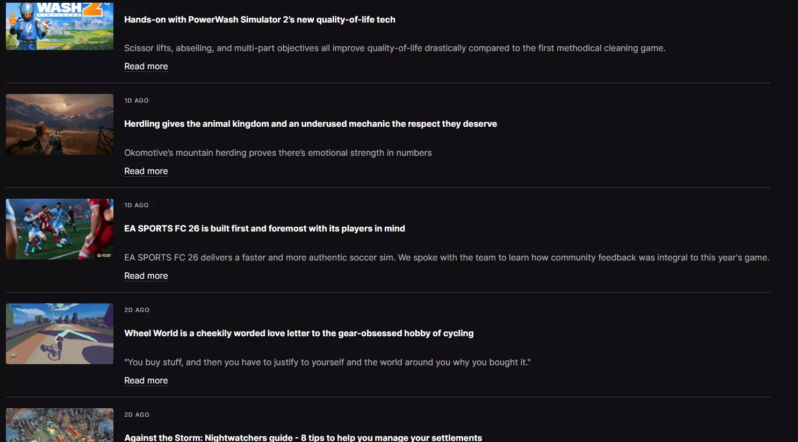
Task: Select the Wheel World cycling thumbnail
Action: [60, 334]
